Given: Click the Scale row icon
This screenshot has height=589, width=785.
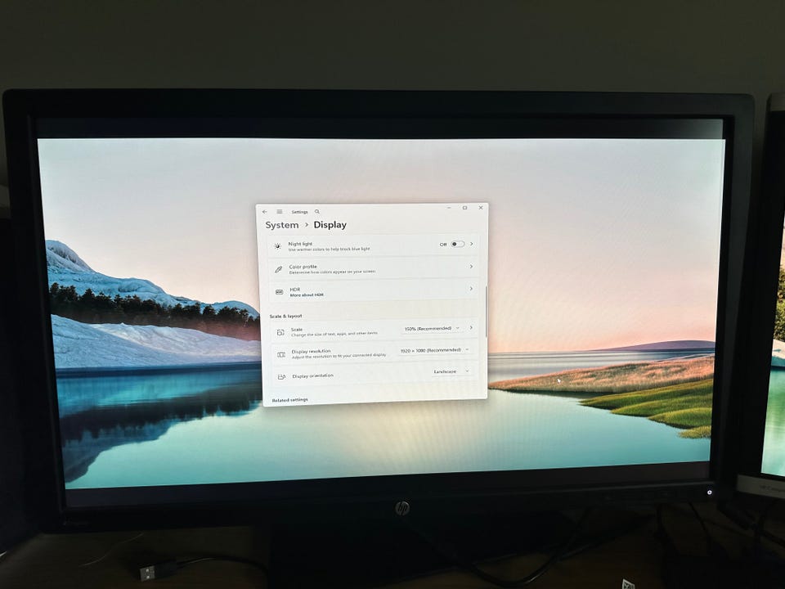Looking at the screenshot, I should (x=280, y=332).
